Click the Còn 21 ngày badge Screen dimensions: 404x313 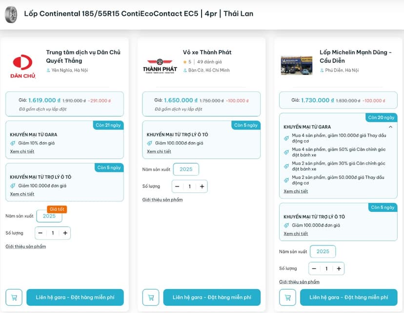108,125
